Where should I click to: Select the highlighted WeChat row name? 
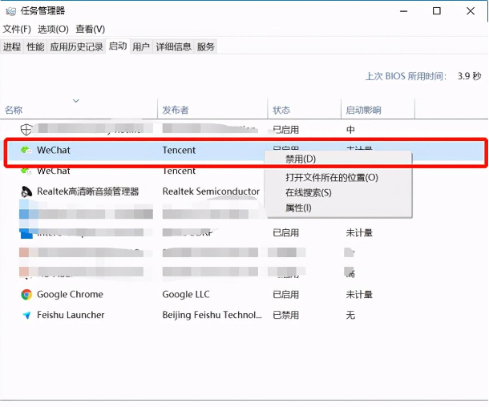(54, 150)
